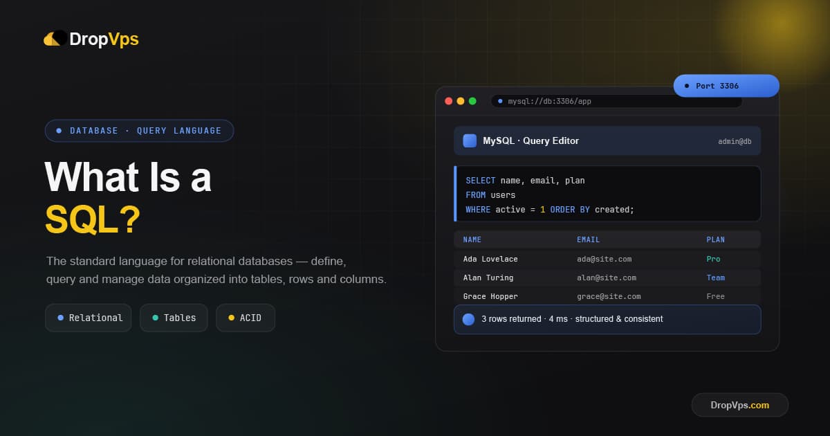
Task: Click the Free plan cell
Action: point(715,296)
